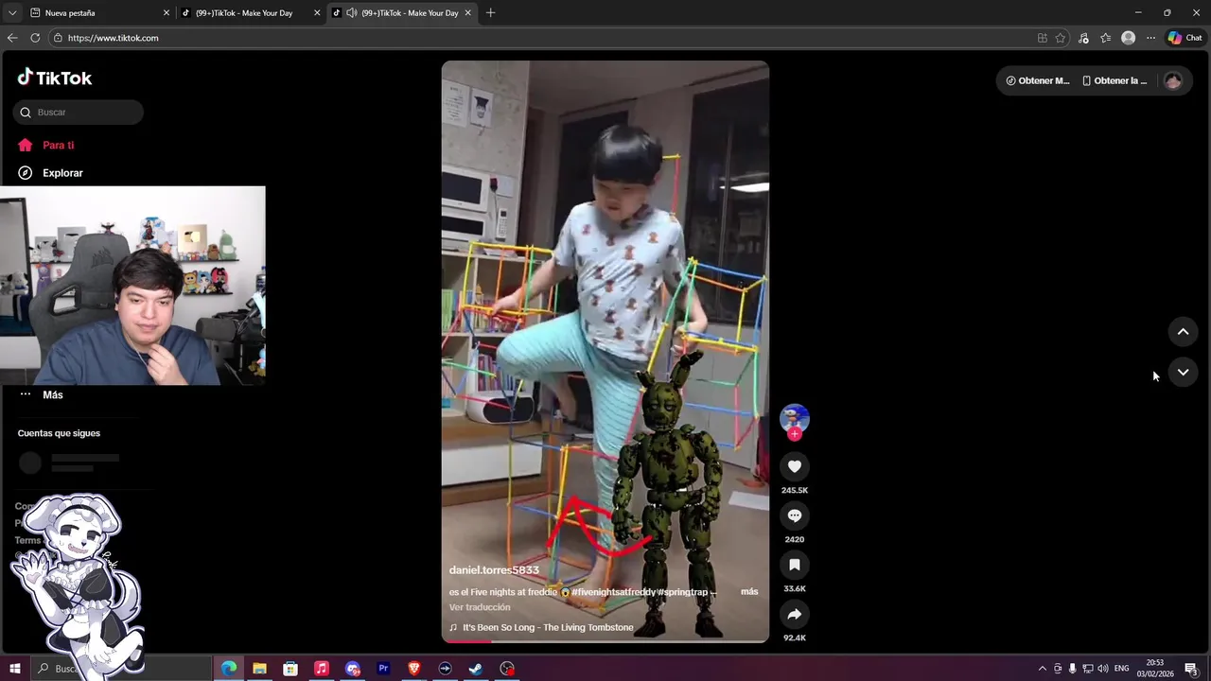Open the volume control in system tray

tap(1102, 669)
